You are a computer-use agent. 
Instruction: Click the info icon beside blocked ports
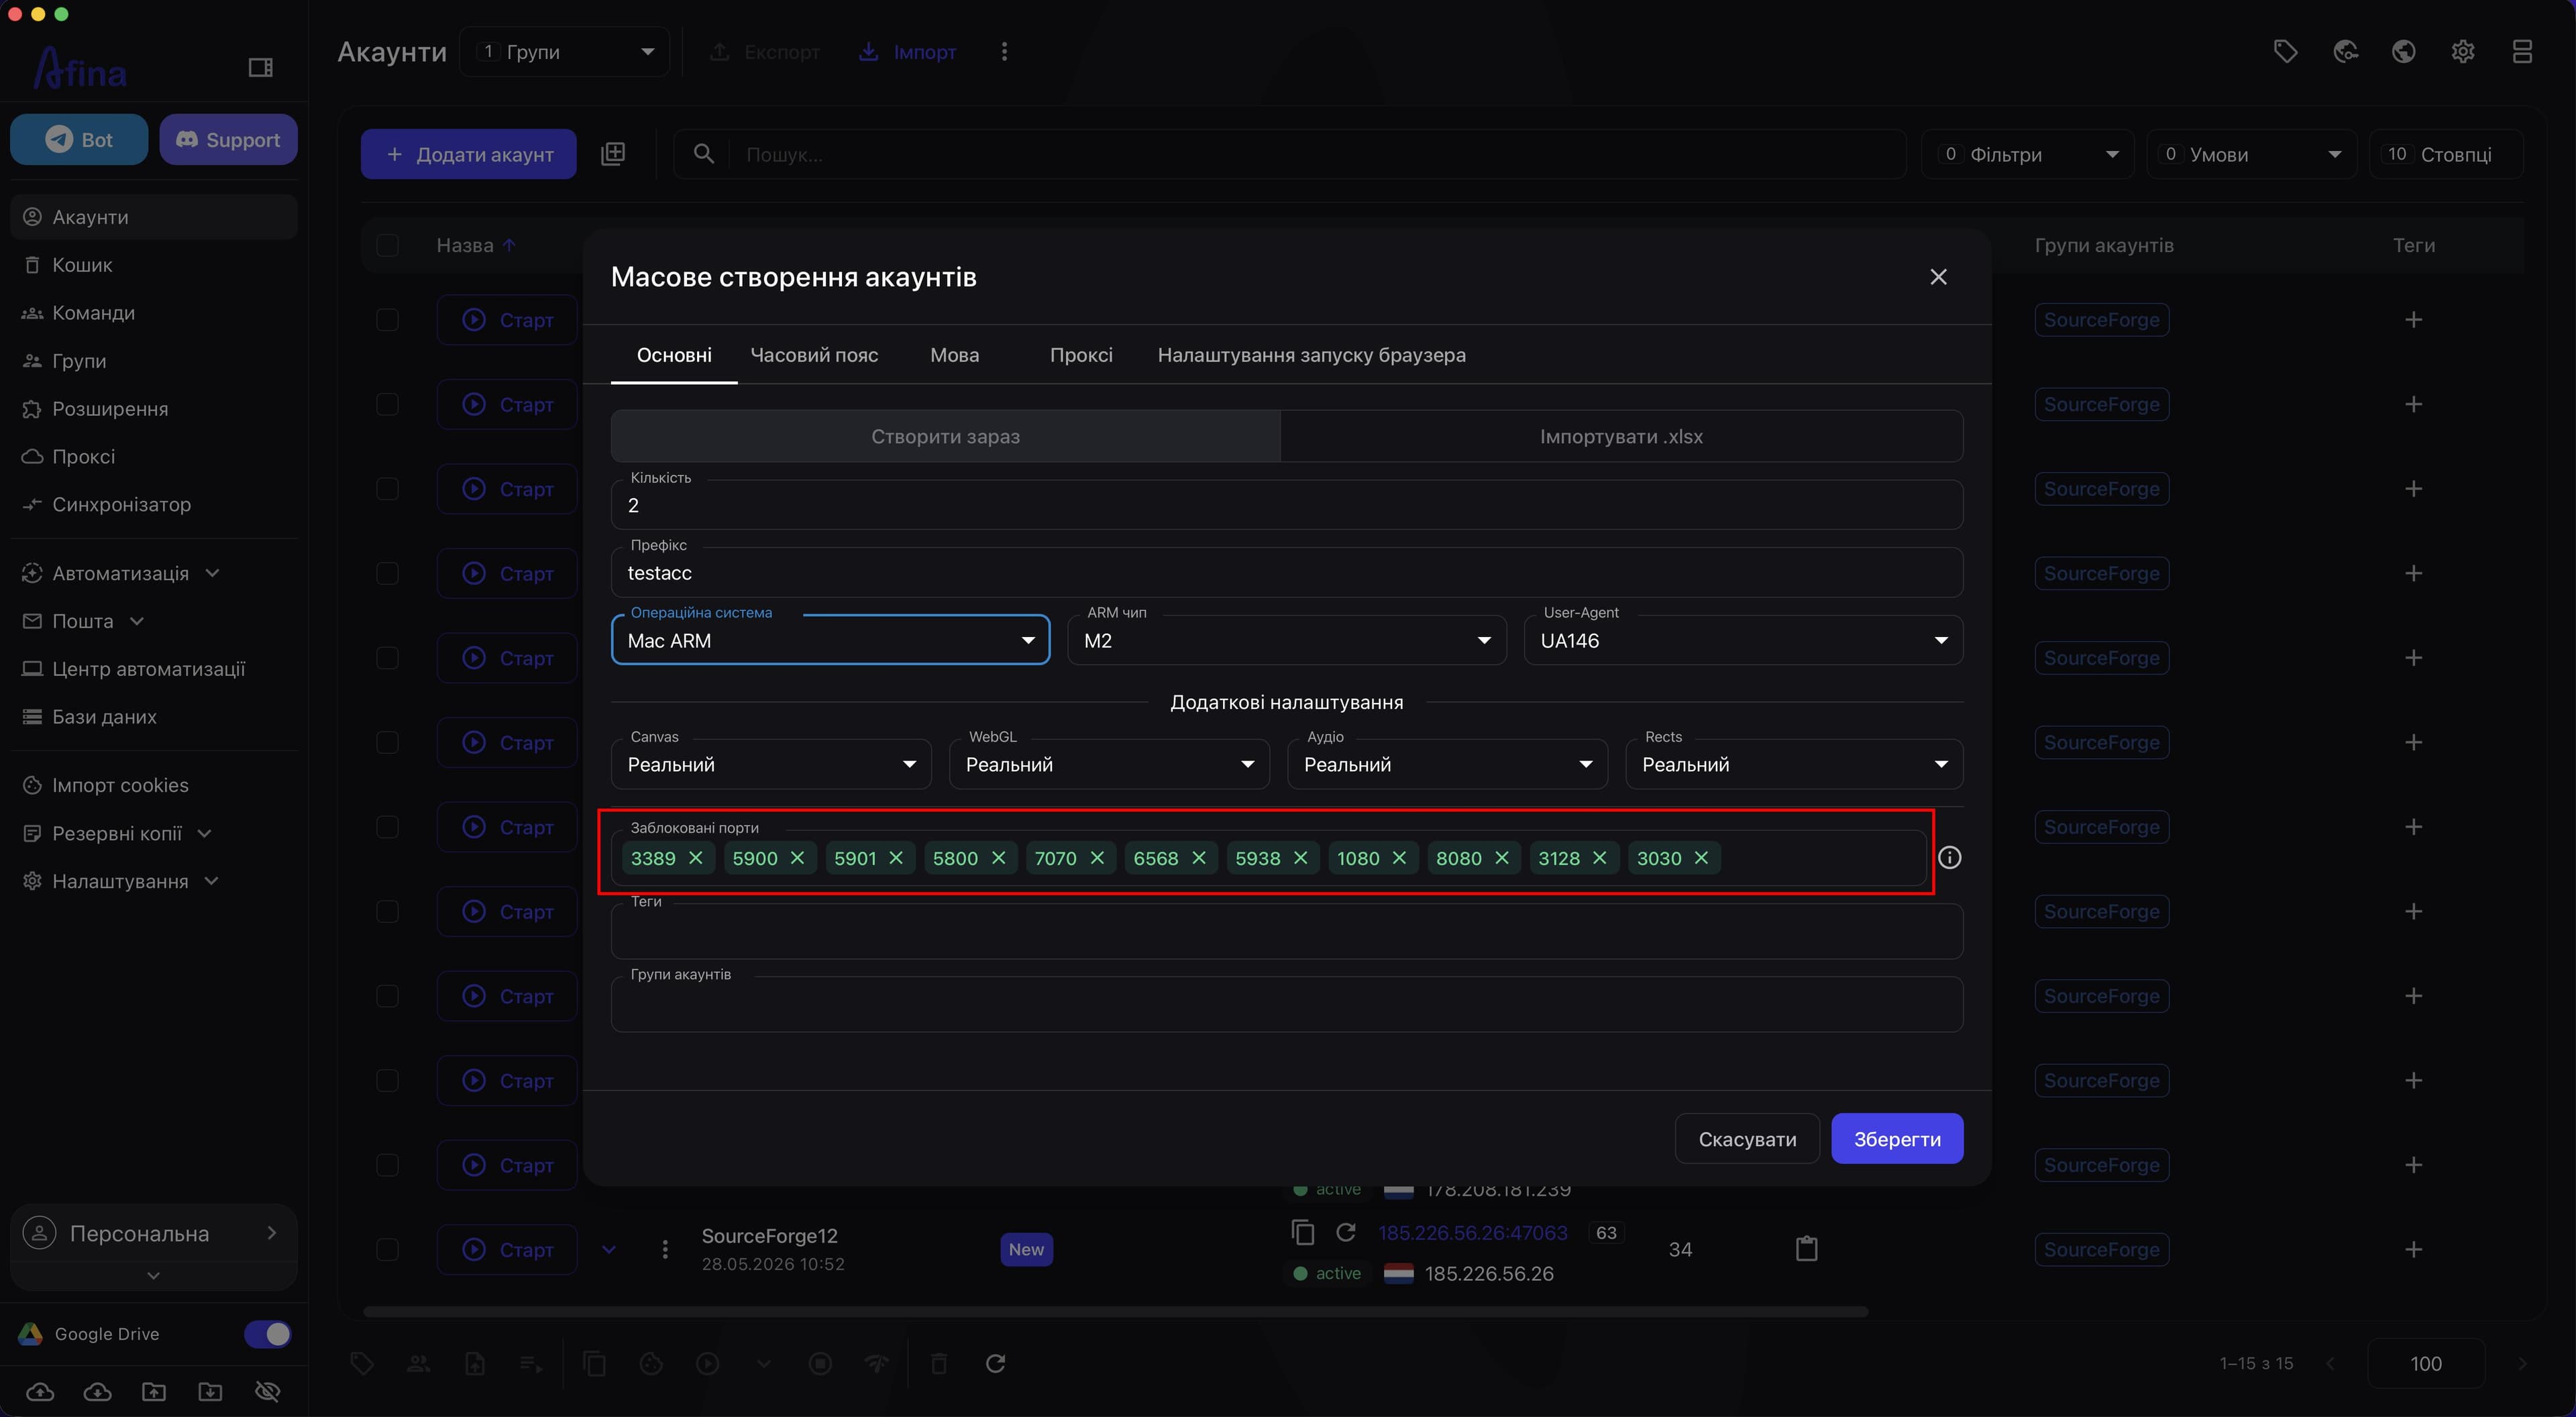click(1949, 858)
